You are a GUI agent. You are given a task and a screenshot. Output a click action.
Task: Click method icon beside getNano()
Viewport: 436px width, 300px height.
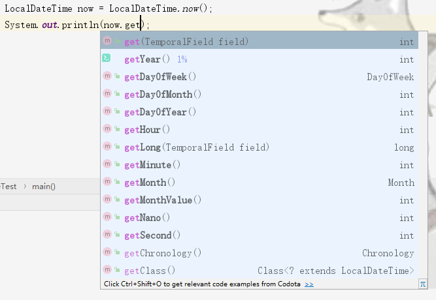coord(107,217)
